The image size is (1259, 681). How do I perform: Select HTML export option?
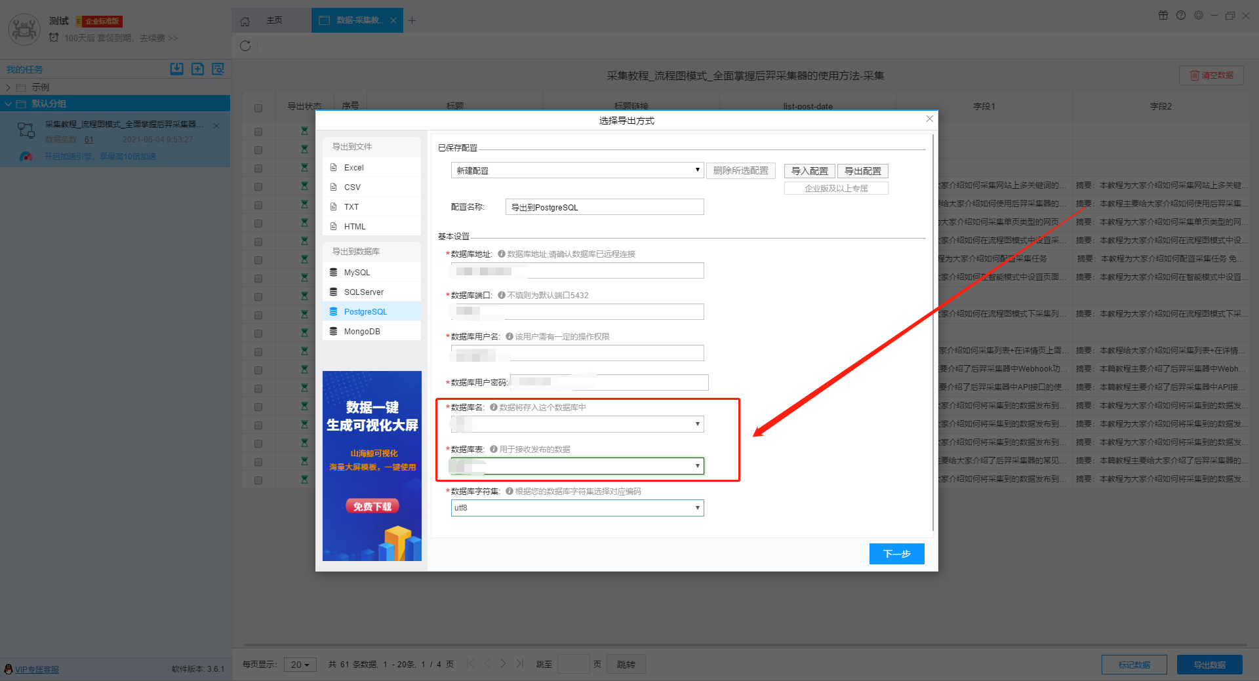(x=372, y=226)
